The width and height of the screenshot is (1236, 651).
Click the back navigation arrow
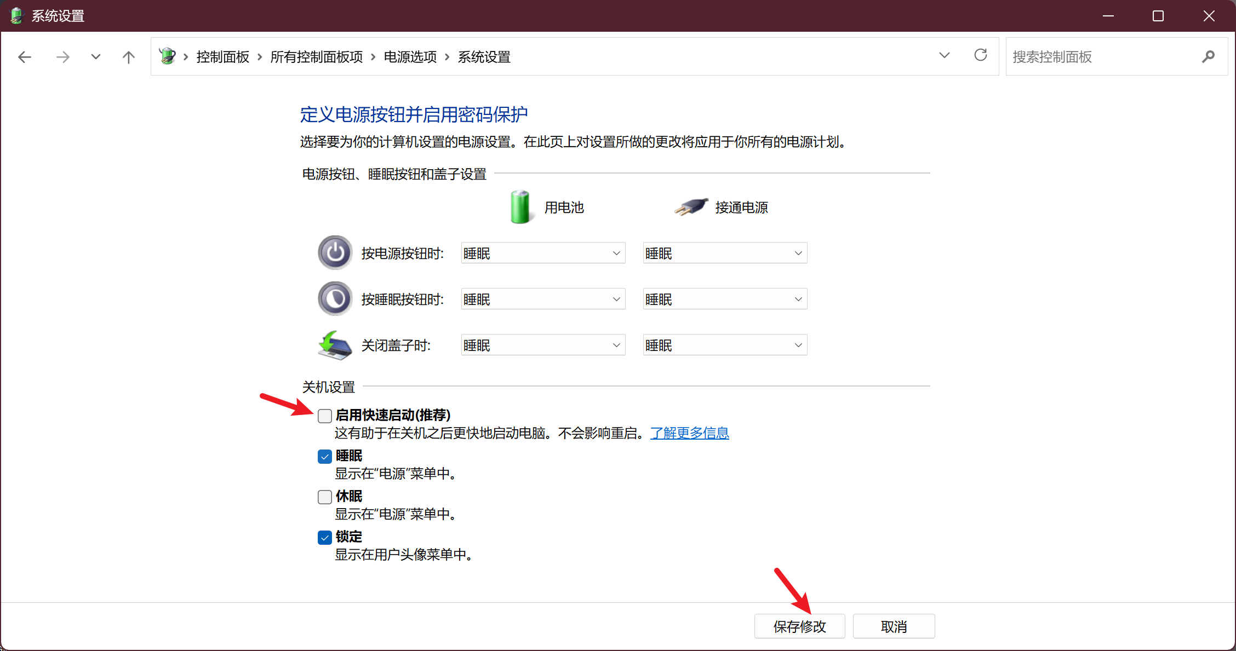[x=25, y=57]
